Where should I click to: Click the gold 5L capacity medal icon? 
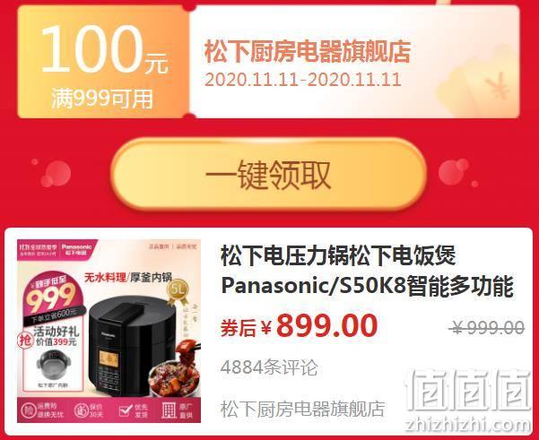178,291
